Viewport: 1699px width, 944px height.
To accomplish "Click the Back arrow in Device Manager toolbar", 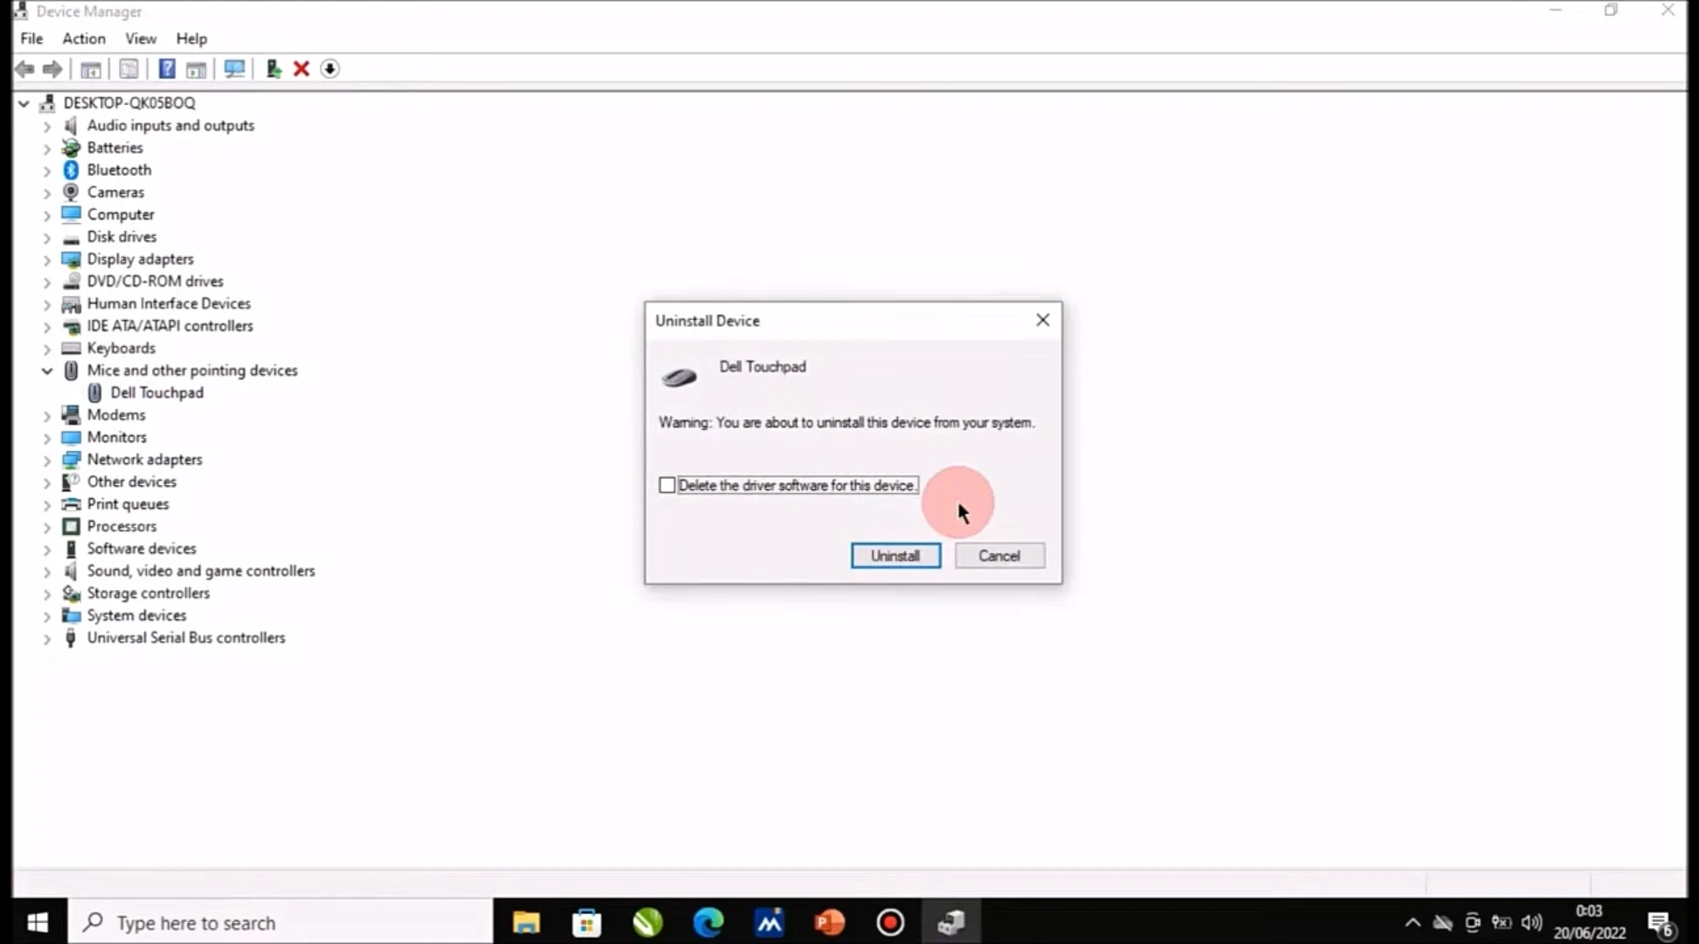I will click(24, 69).
